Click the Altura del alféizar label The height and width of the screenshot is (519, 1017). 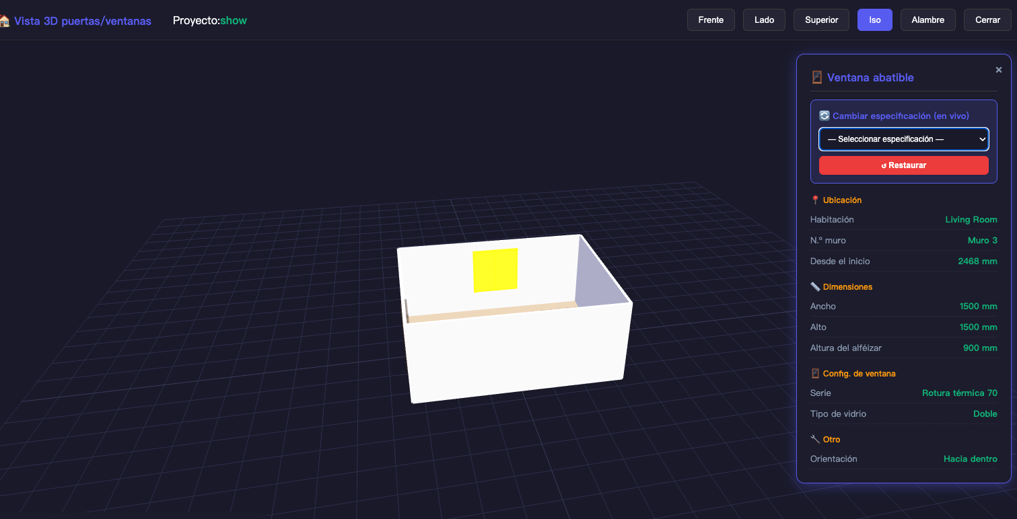846,348
